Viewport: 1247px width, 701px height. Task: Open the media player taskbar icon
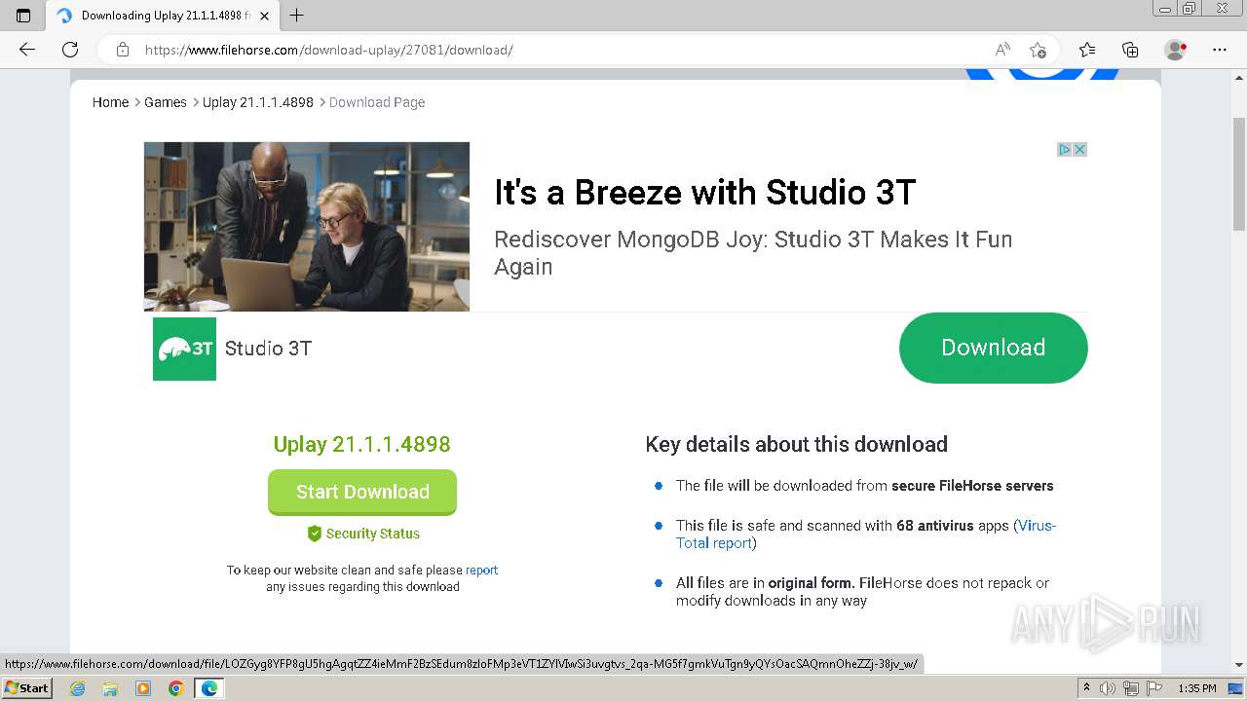click(x=143, y=688)
